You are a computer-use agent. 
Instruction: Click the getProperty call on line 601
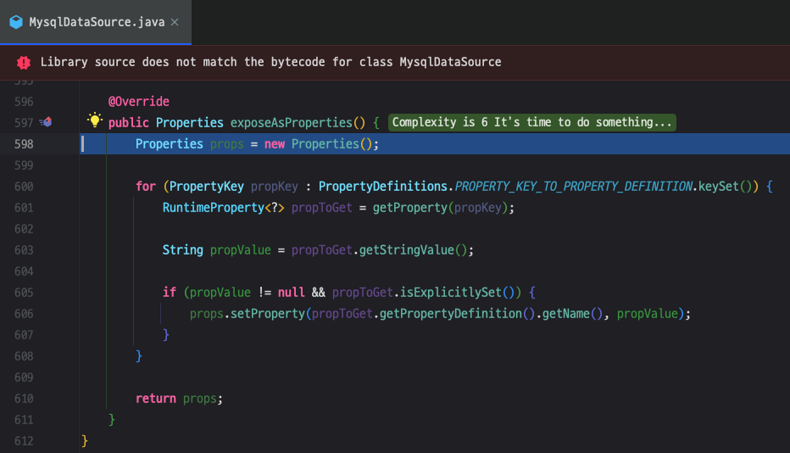click(x=409, y=208)
